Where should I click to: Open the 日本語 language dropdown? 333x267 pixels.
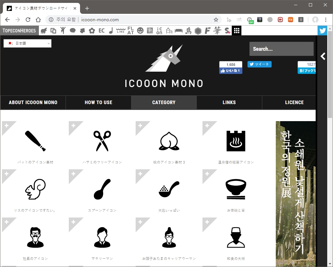tap(27, 43)
